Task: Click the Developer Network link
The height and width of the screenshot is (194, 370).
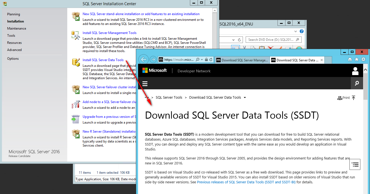Action: 194,71
